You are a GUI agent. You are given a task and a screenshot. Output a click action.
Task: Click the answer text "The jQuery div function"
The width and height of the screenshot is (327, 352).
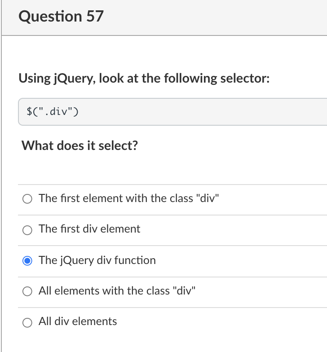(97, 260)
